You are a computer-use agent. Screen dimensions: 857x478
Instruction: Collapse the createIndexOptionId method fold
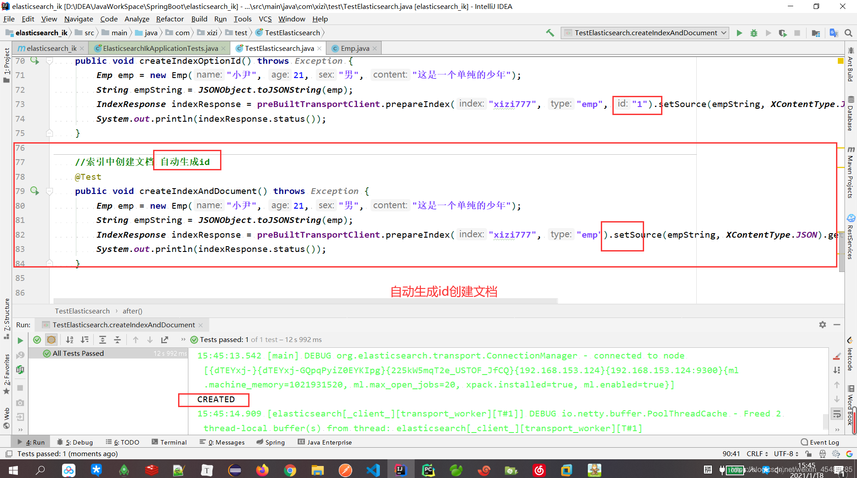click(50, 61)
